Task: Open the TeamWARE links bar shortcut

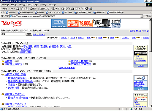Action: 99,13
